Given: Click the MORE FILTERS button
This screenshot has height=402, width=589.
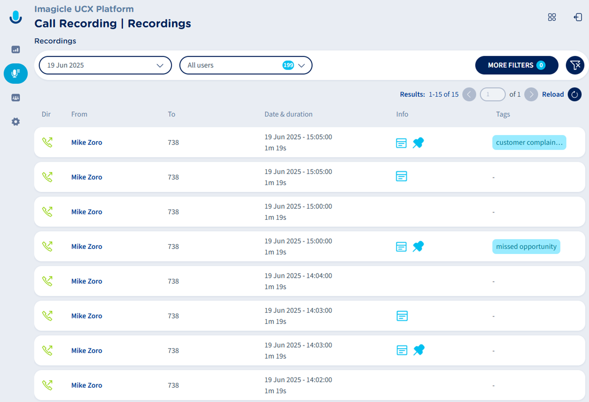Looking at the screenshot, I should point(516,65).
